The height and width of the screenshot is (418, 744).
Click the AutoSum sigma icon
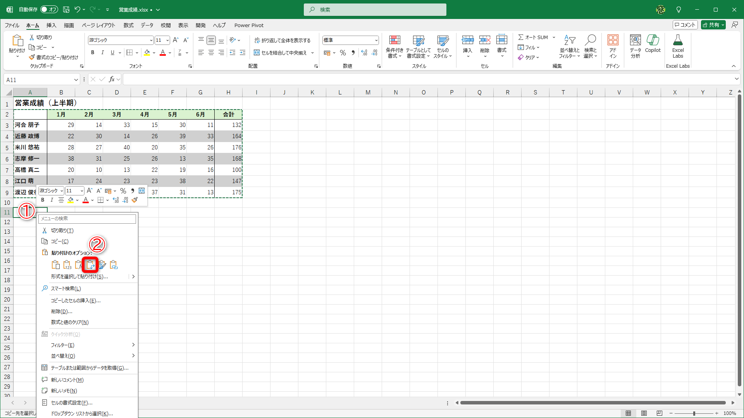click(521, 37)
